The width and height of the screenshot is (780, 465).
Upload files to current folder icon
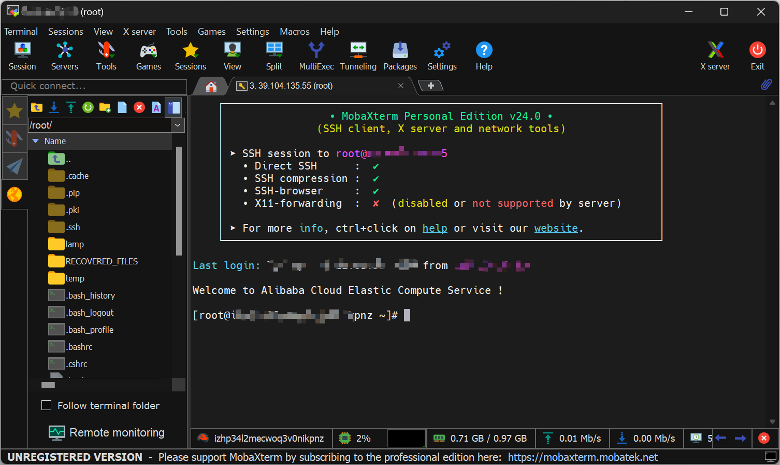pos(71,107)
